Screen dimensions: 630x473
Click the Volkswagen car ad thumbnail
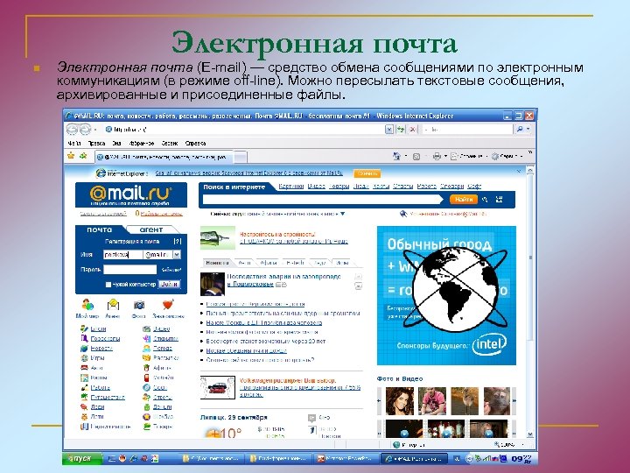click(217, 387)
